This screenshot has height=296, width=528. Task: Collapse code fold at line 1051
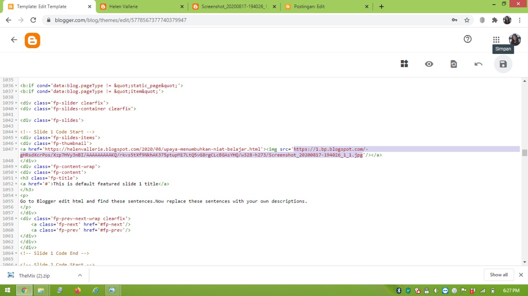pos(16,178)
